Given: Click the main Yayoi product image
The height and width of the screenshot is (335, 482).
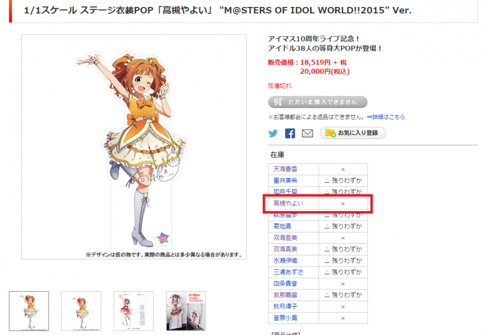Looking at the screenshot, I should 134,147.
